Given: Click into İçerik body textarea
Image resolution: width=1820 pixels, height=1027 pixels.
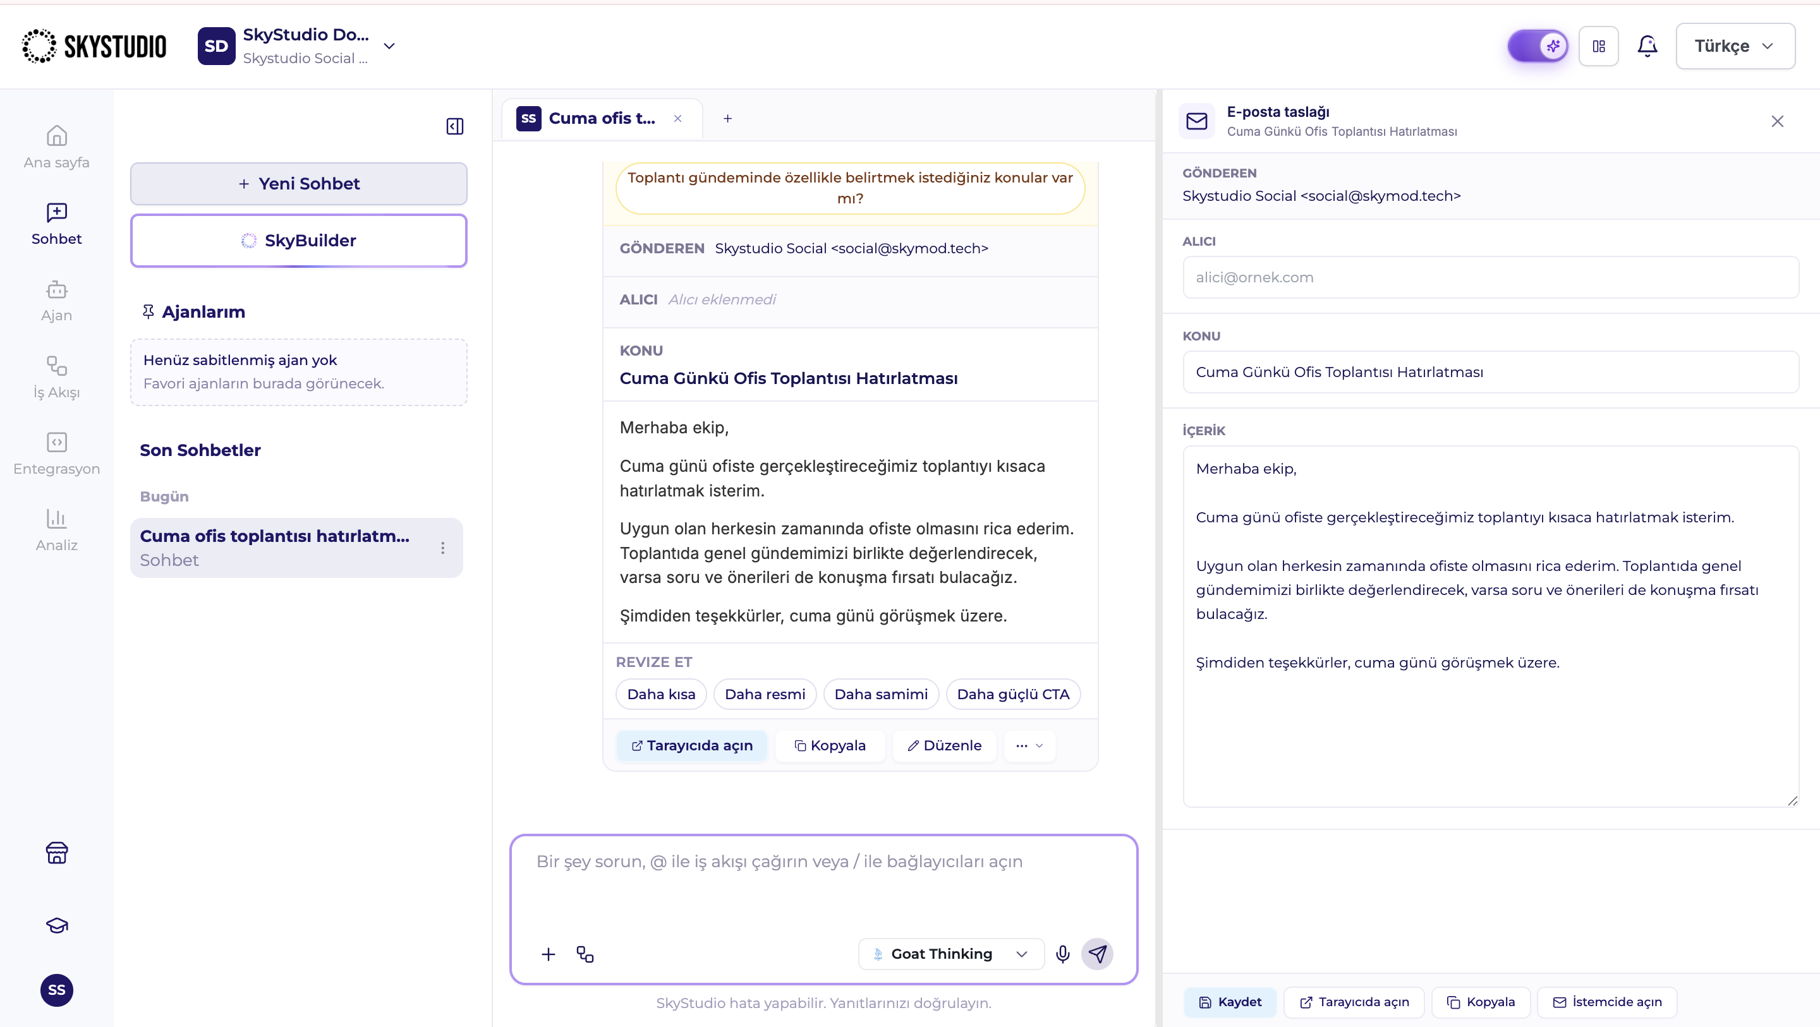Looking at the screenshot, I should tap(1490, 626).
